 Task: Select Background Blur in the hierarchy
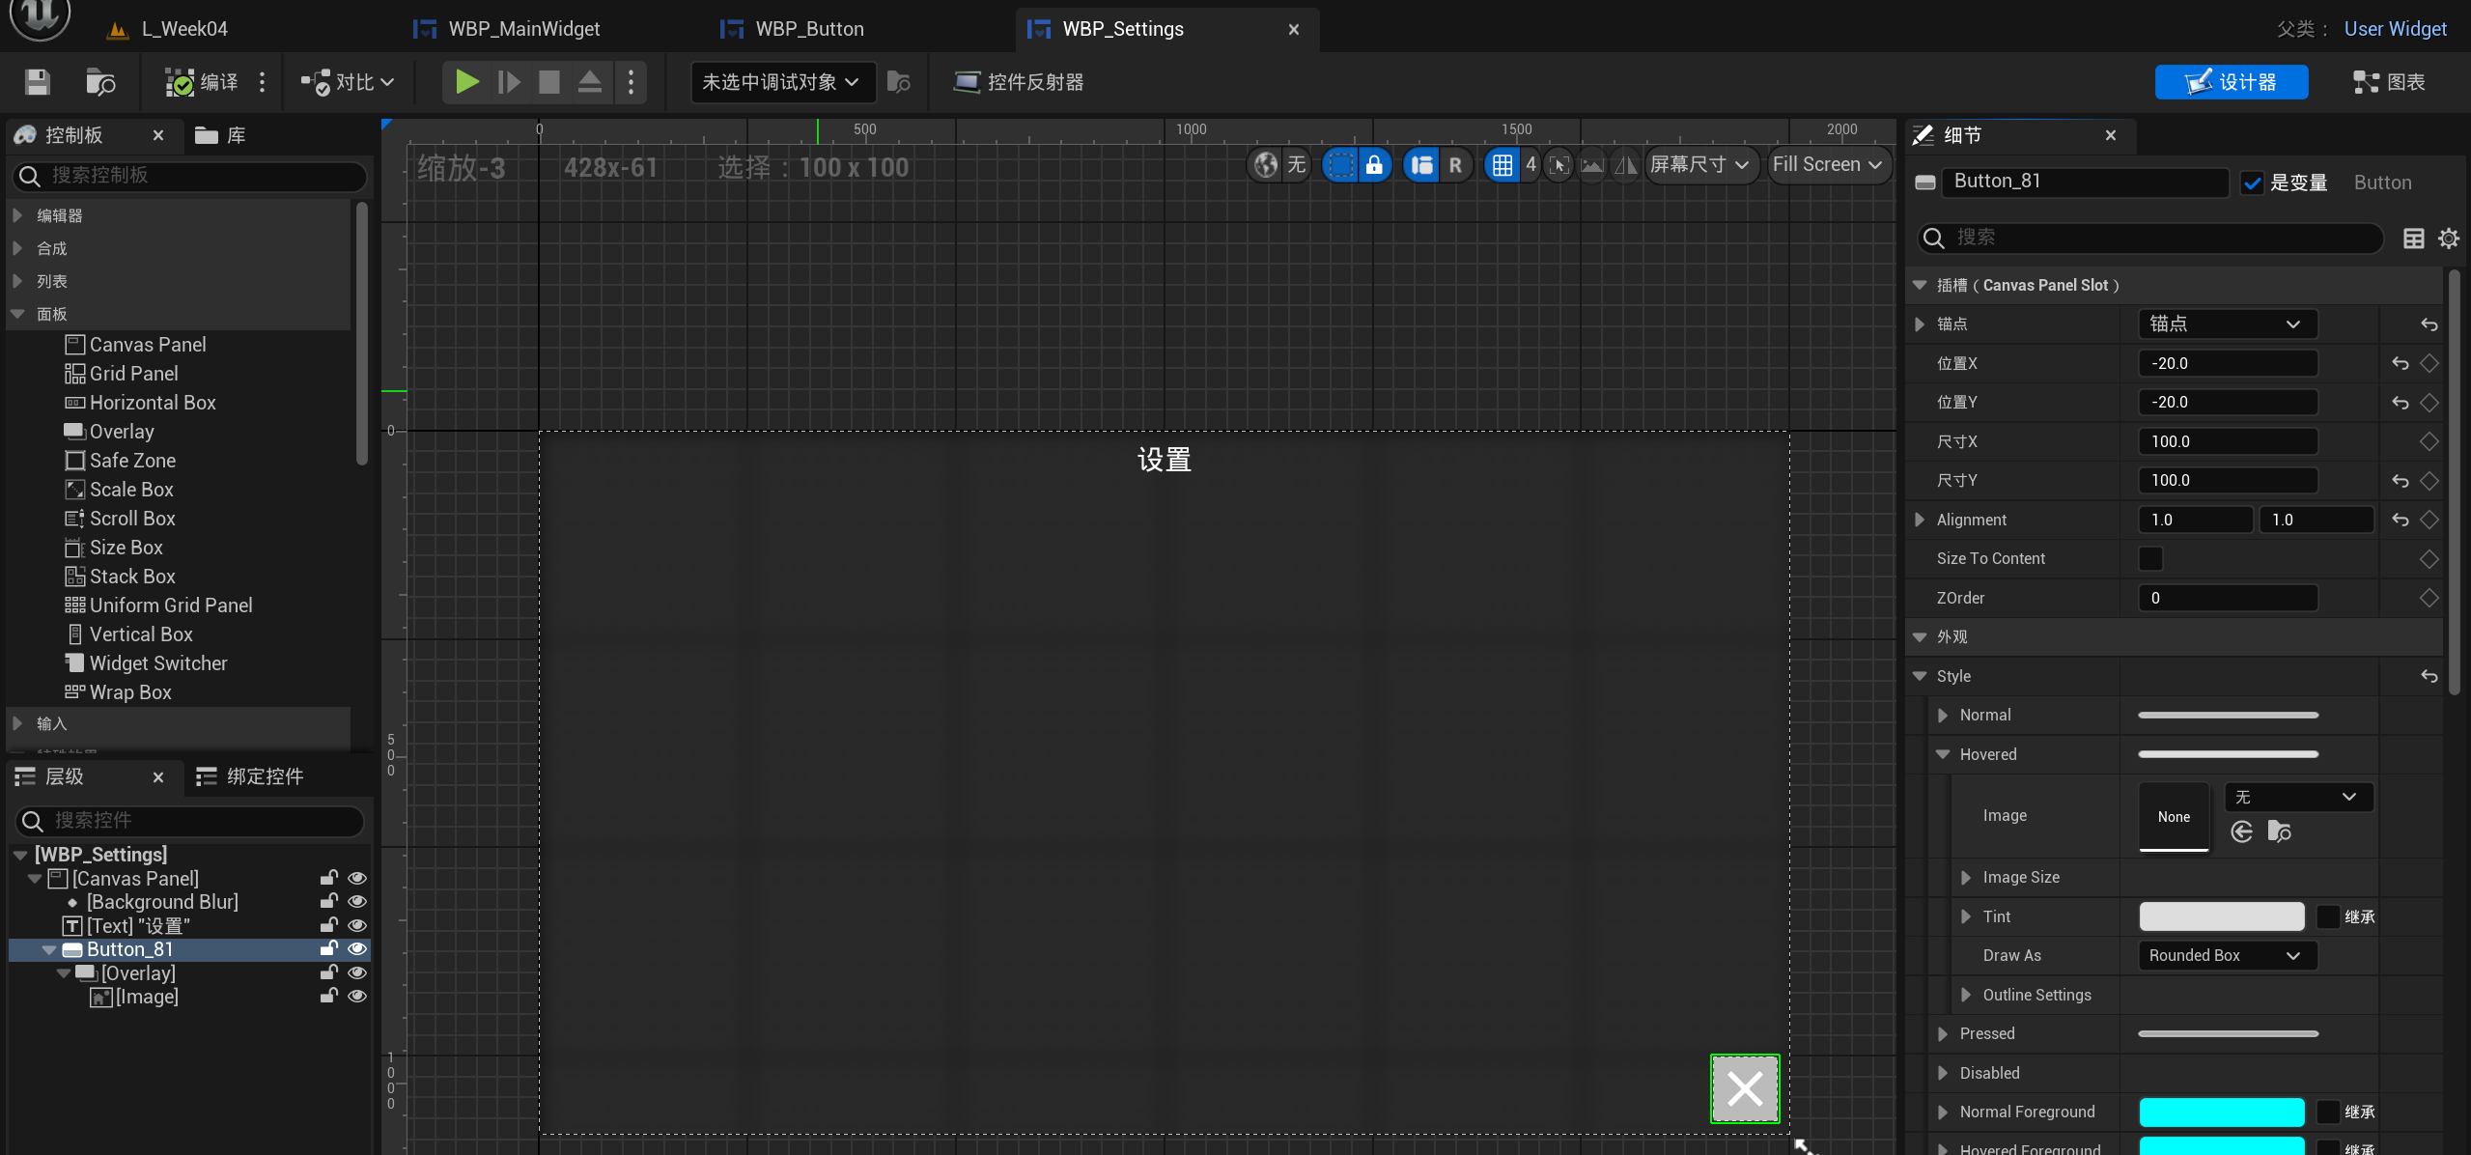click(162, 902)
